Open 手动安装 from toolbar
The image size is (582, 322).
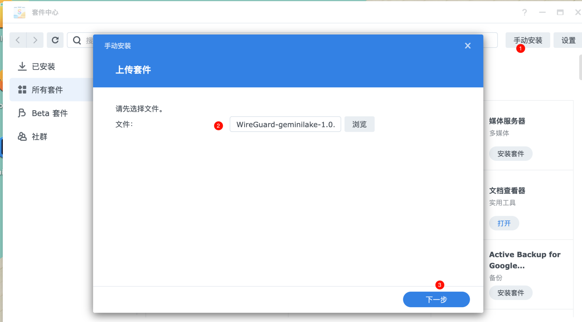527,40
